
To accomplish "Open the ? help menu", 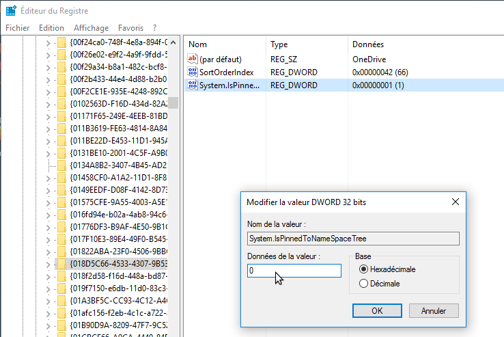I will point(154,28).
